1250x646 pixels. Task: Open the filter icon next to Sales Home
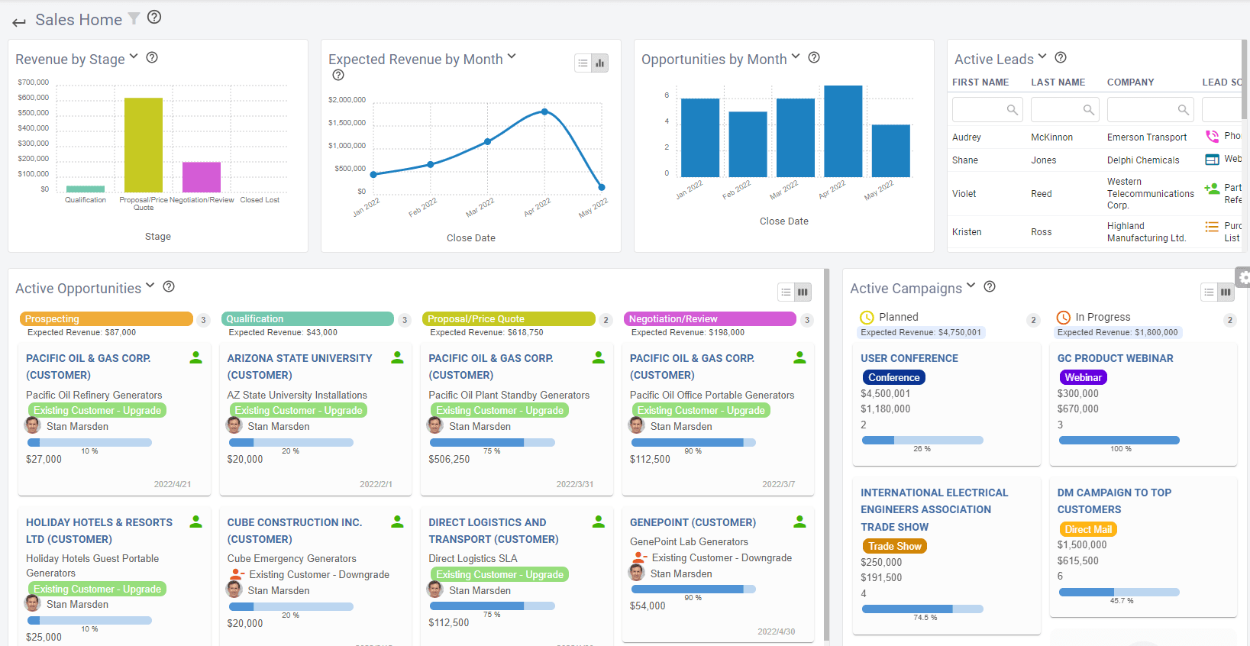point(134,18)
